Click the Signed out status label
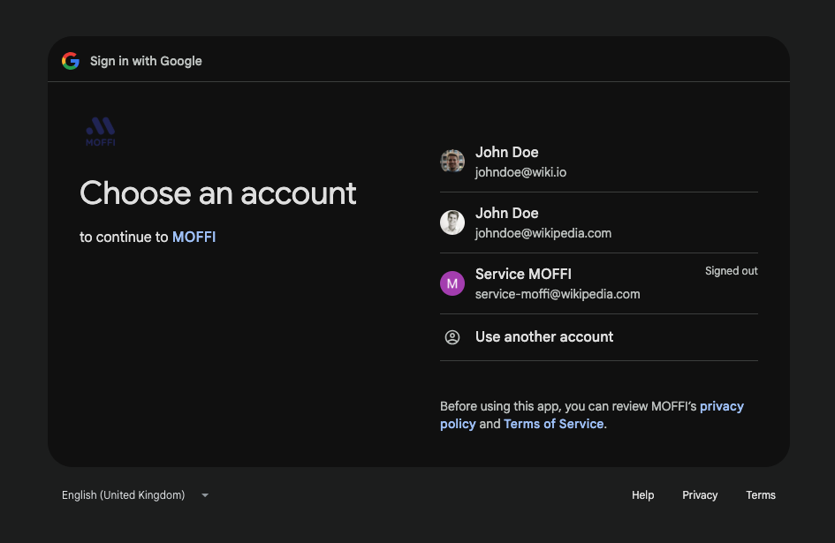The height and width of the screenshot is (543, 835). tap(731, 271)
